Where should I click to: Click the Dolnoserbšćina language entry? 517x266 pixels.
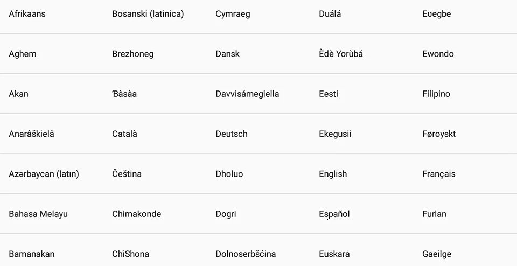pos(246,254)
